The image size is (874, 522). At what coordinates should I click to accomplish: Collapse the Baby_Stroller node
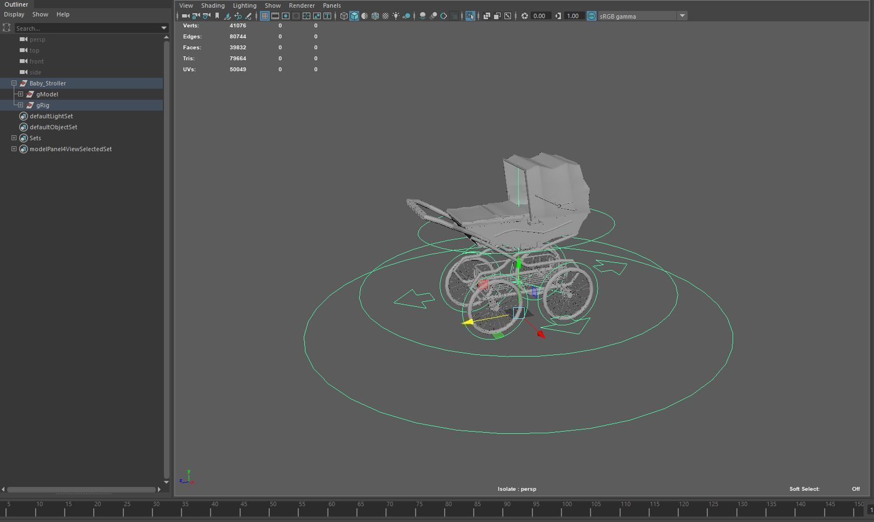[x=14, y=83]
